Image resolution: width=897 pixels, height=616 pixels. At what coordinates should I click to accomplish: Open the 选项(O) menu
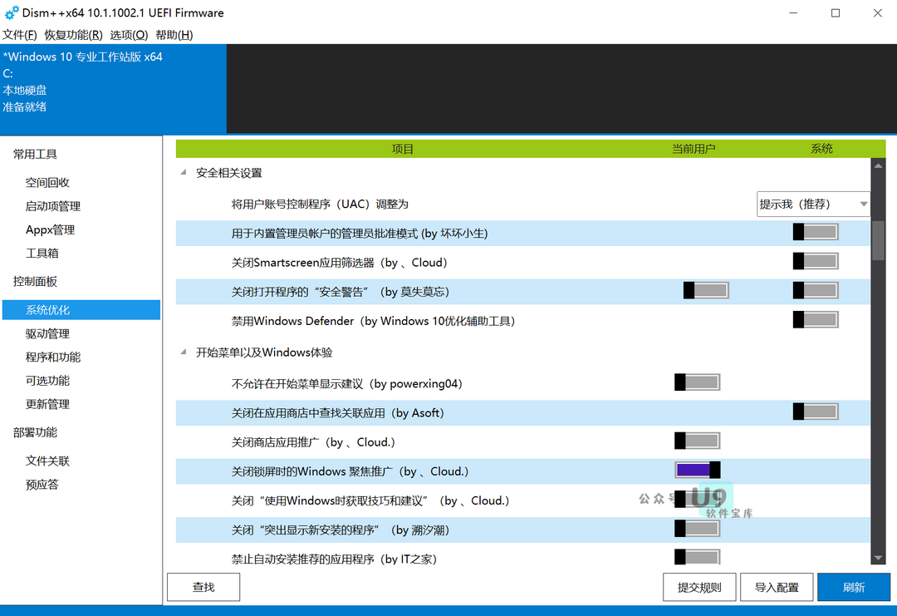tap(129, 35)
